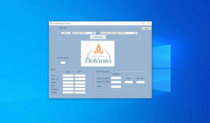Screen dimensions: 210x123
Task: Click the Diária field in Quarto Customizado
Action: pyautogui.click(x=129, y=82)
